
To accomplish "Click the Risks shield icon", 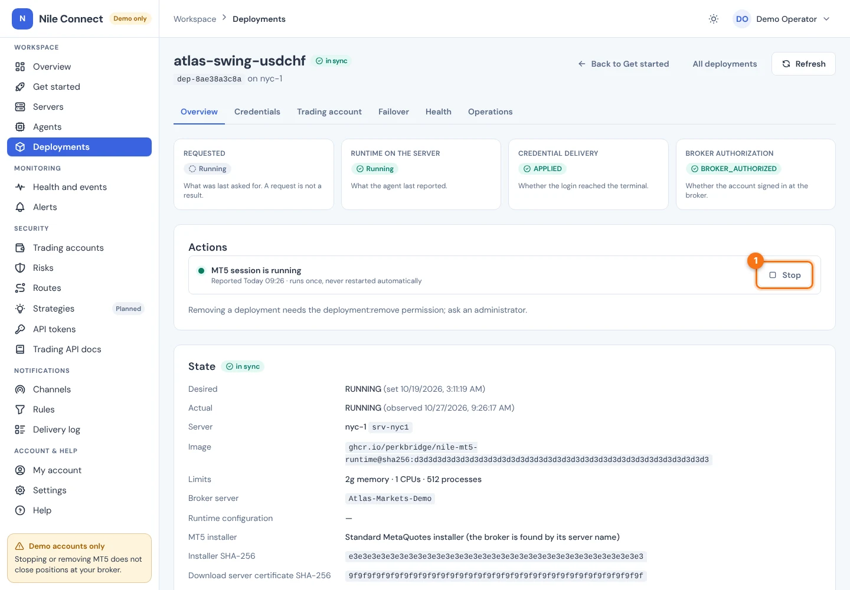I will click(x=20, y=268).
